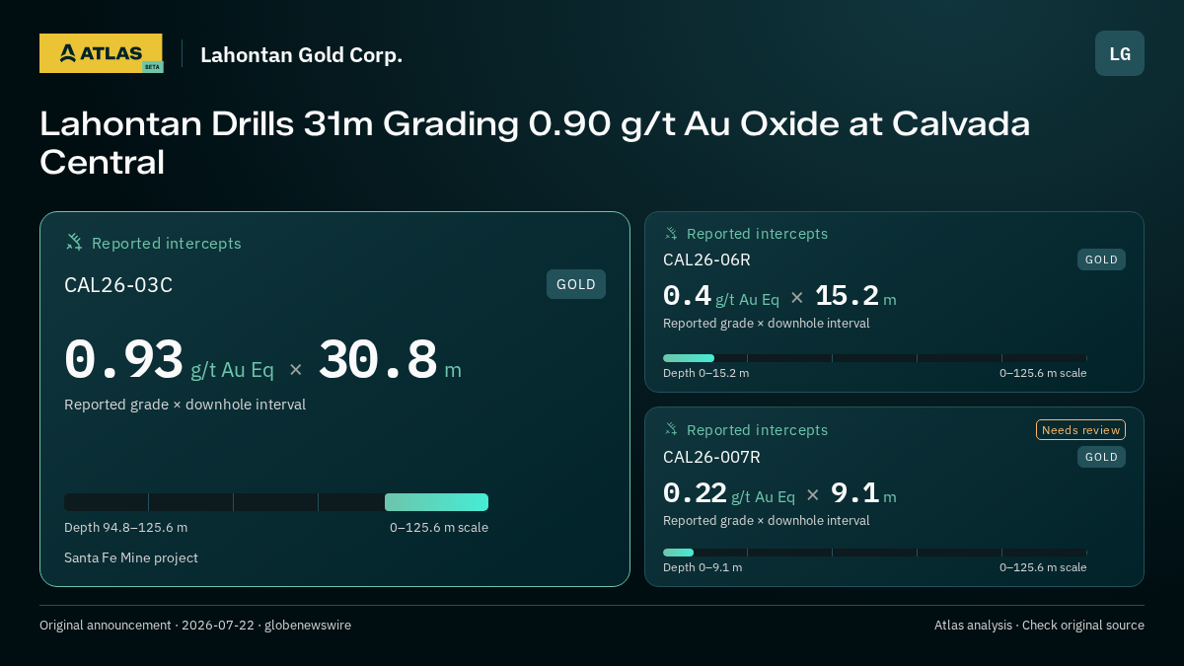Select hole ID CAL26-007R

coord(711,457)
